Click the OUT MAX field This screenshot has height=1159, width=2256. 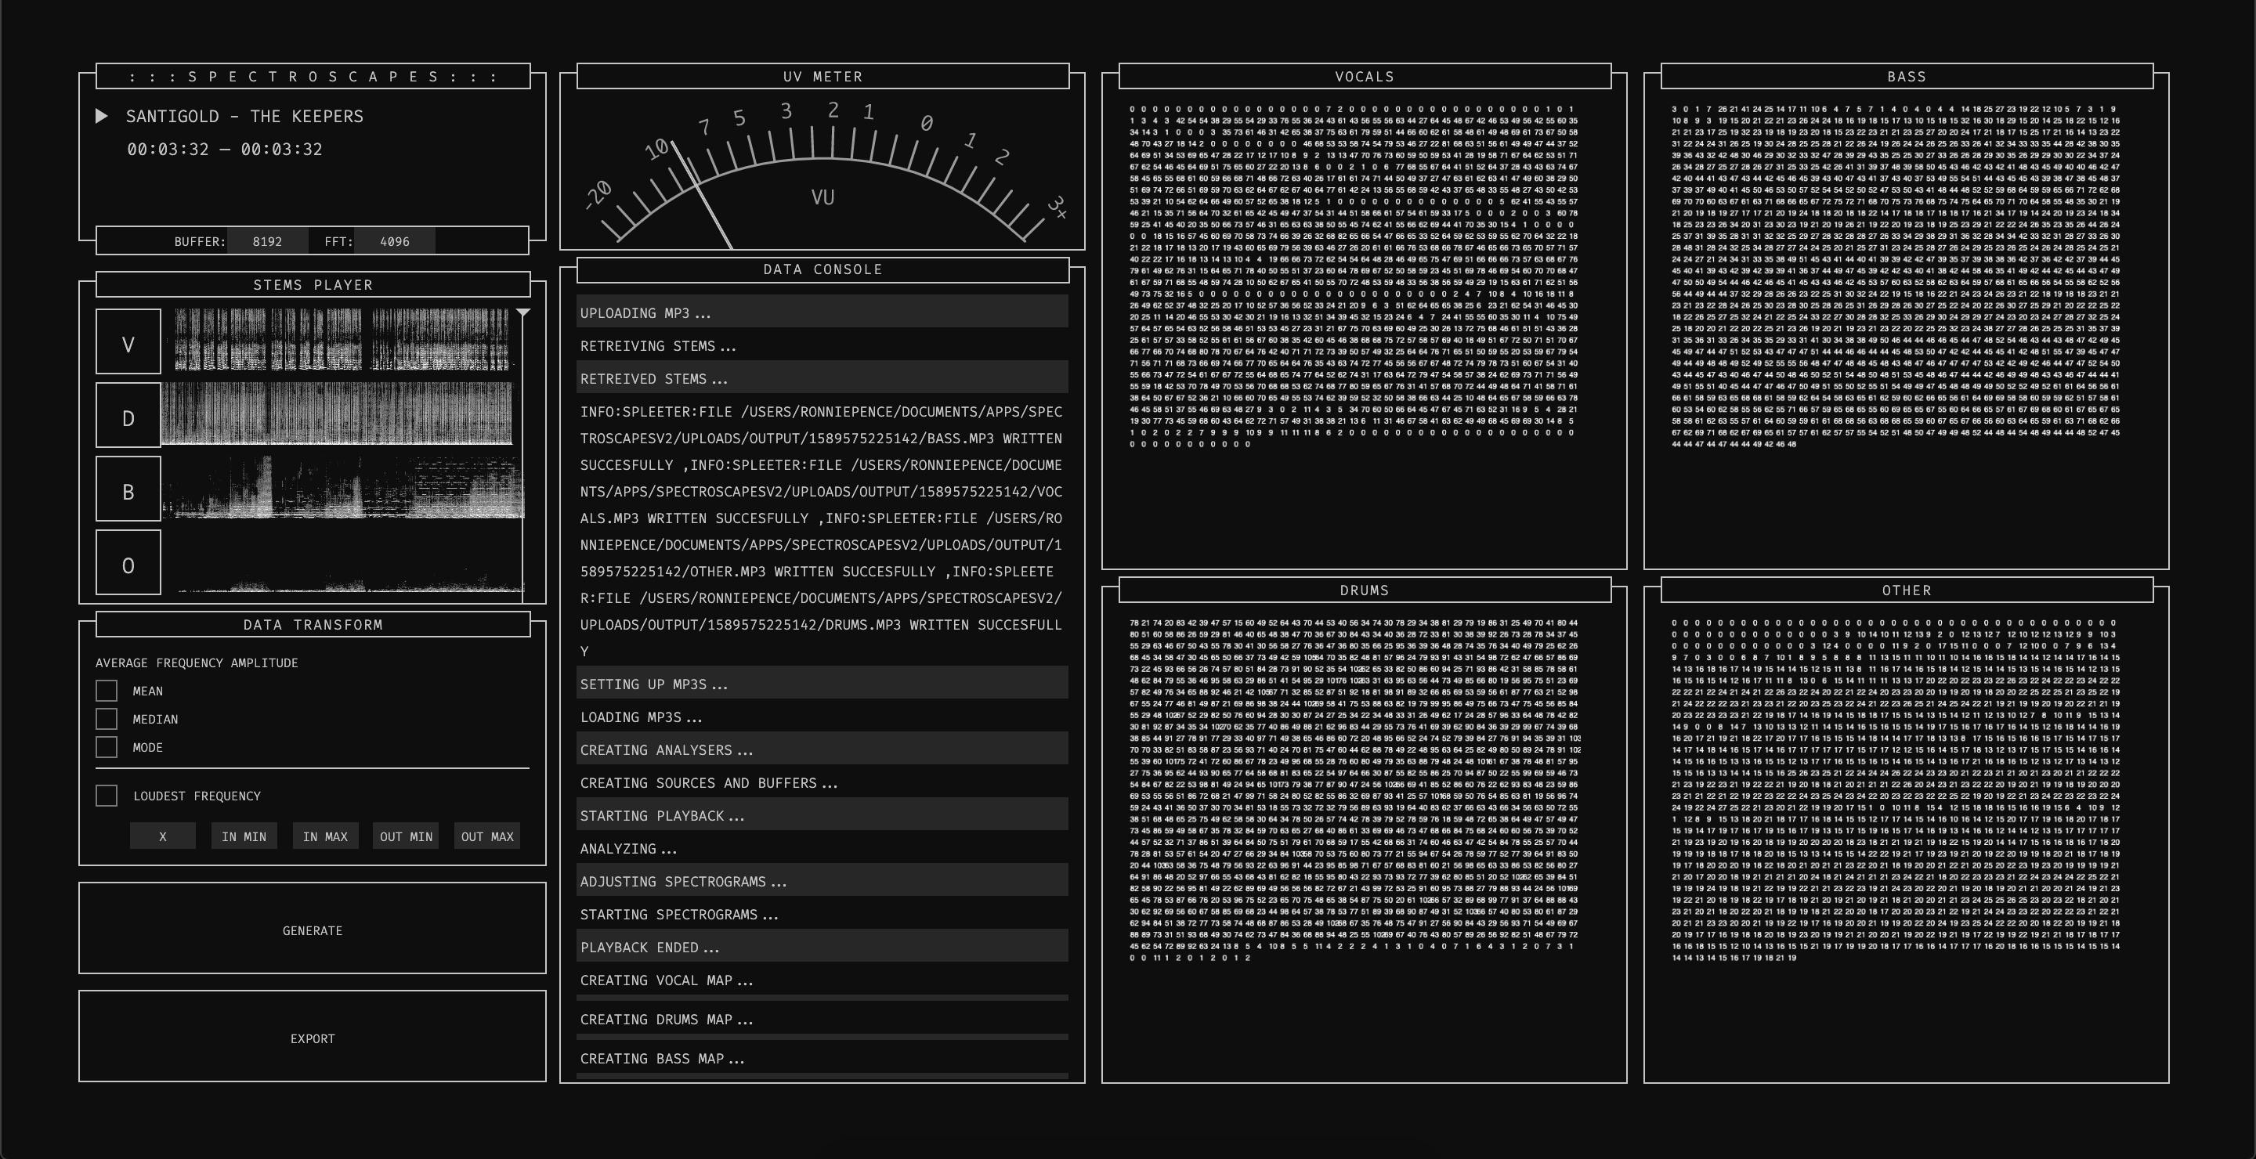click(x=487, y=836)
